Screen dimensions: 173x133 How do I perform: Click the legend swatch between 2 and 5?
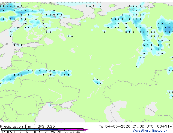(x=23, y=129)
